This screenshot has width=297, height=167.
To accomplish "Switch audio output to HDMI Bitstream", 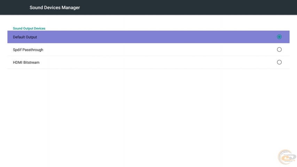I will 279,62.
